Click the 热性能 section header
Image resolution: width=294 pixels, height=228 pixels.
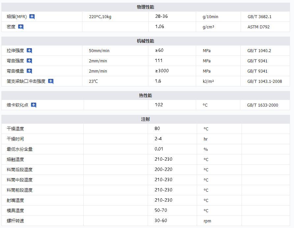145,95
